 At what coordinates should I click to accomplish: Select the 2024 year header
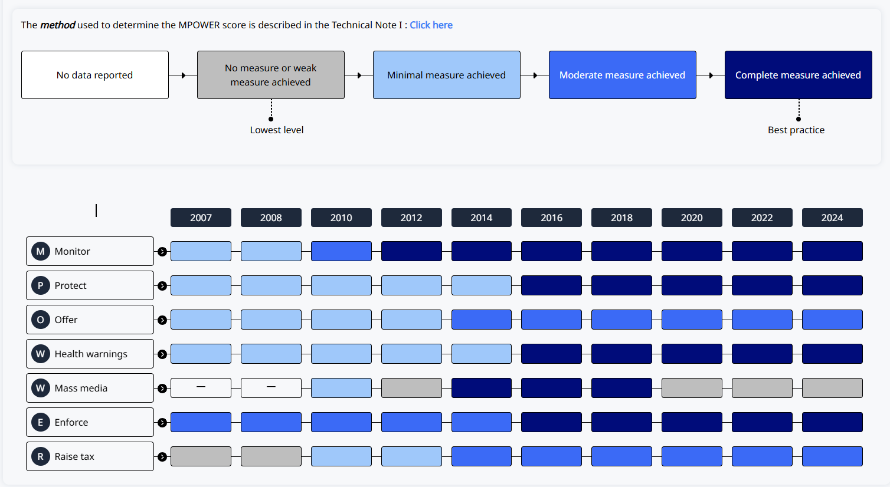(x=832, y=218)
